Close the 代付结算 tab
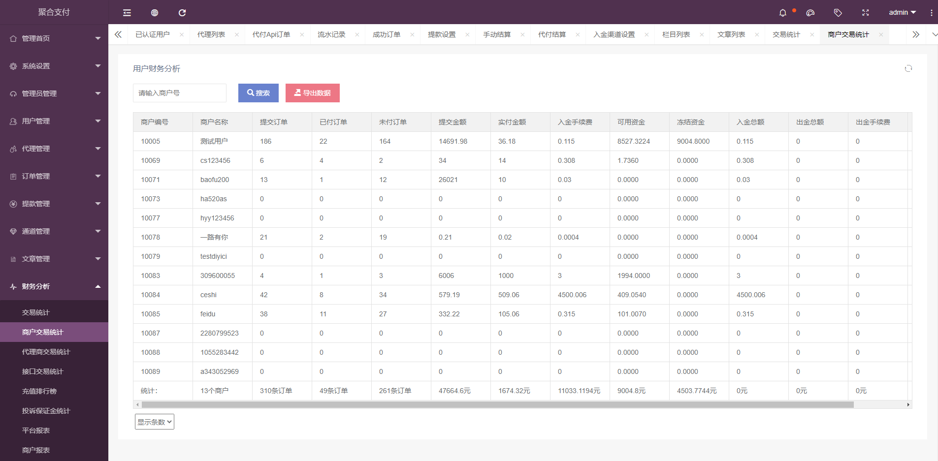The height and width of the screenshot is (461, 938). (x=578, y=34)
